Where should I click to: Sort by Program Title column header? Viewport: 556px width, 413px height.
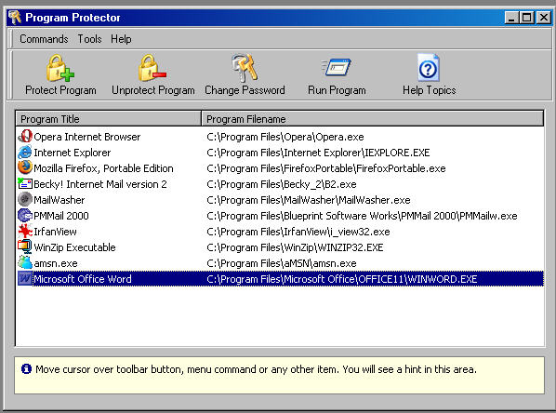point(108,118)
